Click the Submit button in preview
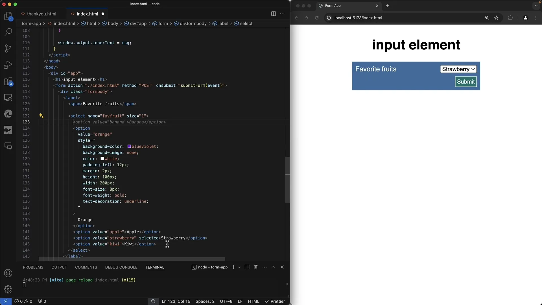This screenshot has width=542, height=305. [466, 82]
